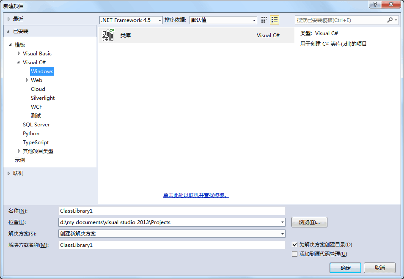Open the 解决方案 dropdown
This screenshot has width=404, height=279.
pyautogui.click(x=172, y=234)
